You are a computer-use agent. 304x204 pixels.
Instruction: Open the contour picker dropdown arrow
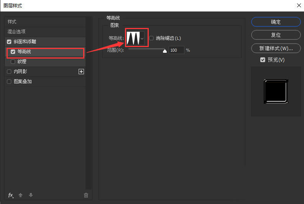(142, 38)
